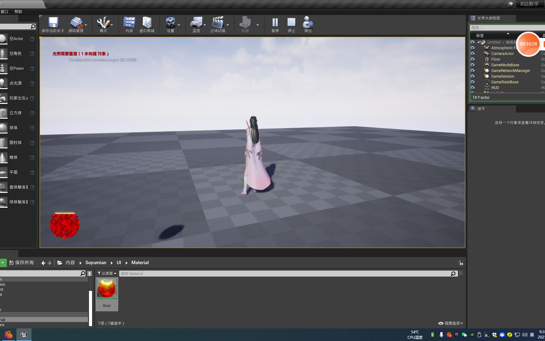Open the 窗口 menu
Screen dimensions: 545x341
[4, 11]
